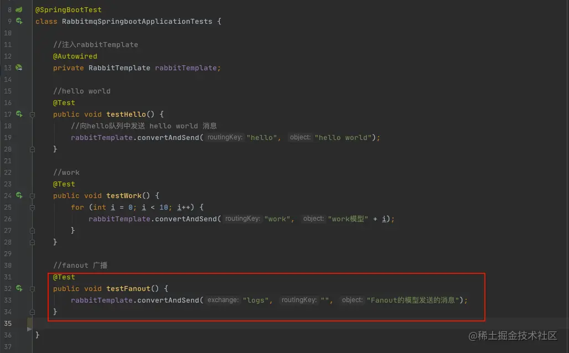The height and width of the screenshot is (353, 569).
Task: Click the "hello world" message string
Action: point(343,138)
